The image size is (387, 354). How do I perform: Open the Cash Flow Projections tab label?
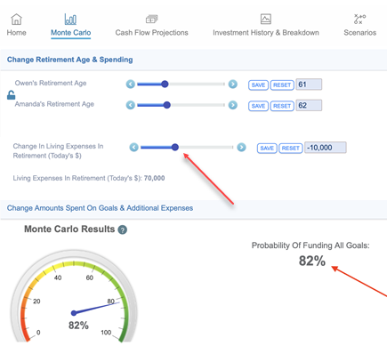[151, 33]
